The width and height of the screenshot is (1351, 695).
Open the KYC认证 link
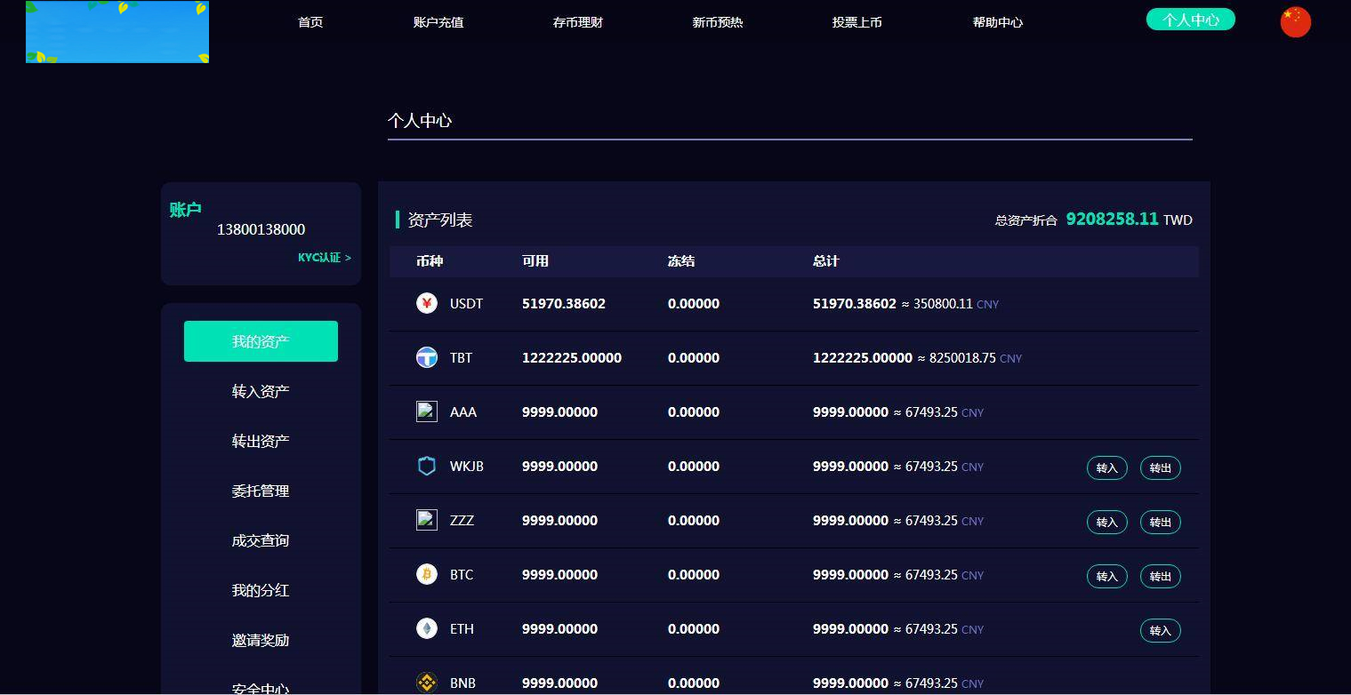324,258
